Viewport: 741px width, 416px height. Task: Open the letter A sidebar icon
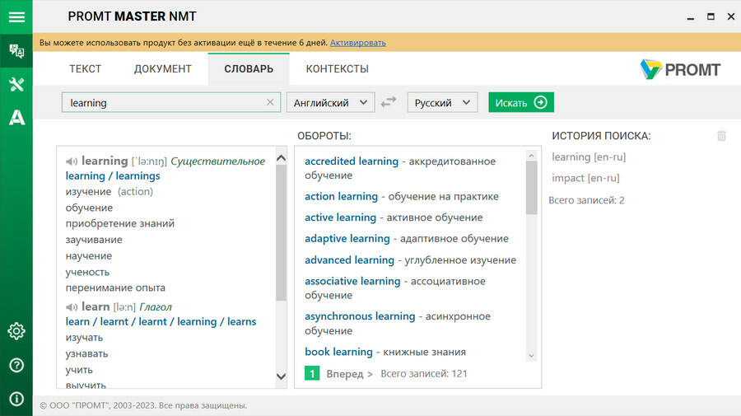coord(16,117)
